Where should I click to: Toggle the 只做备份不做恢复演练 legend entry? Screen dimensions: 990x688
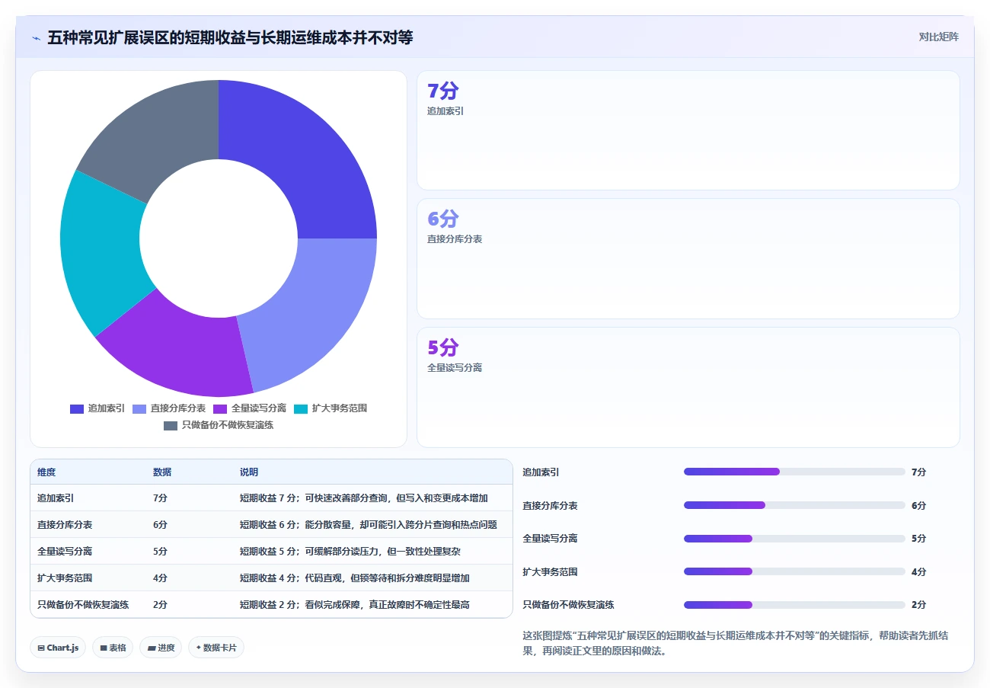point(219,425)
